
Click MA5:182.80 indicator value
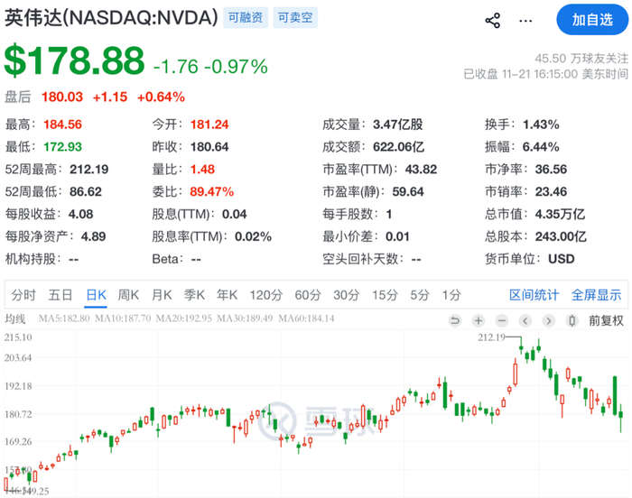click(64, 318)
